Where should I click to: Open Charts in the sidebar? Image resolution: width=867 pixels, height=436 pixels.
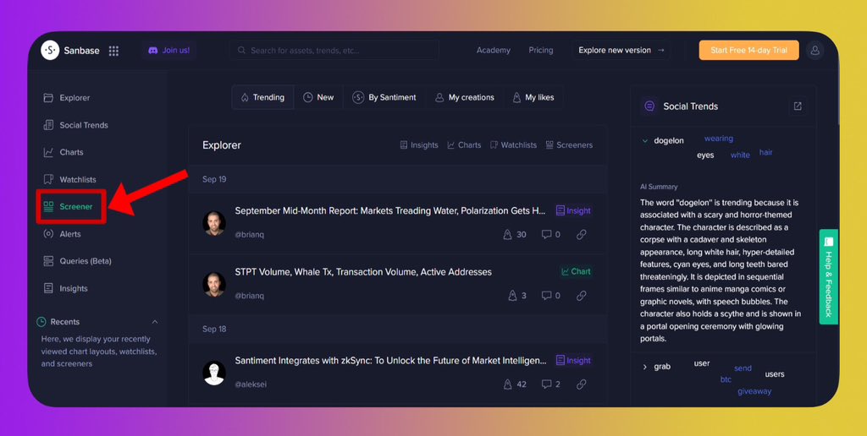tap(63, 152)
